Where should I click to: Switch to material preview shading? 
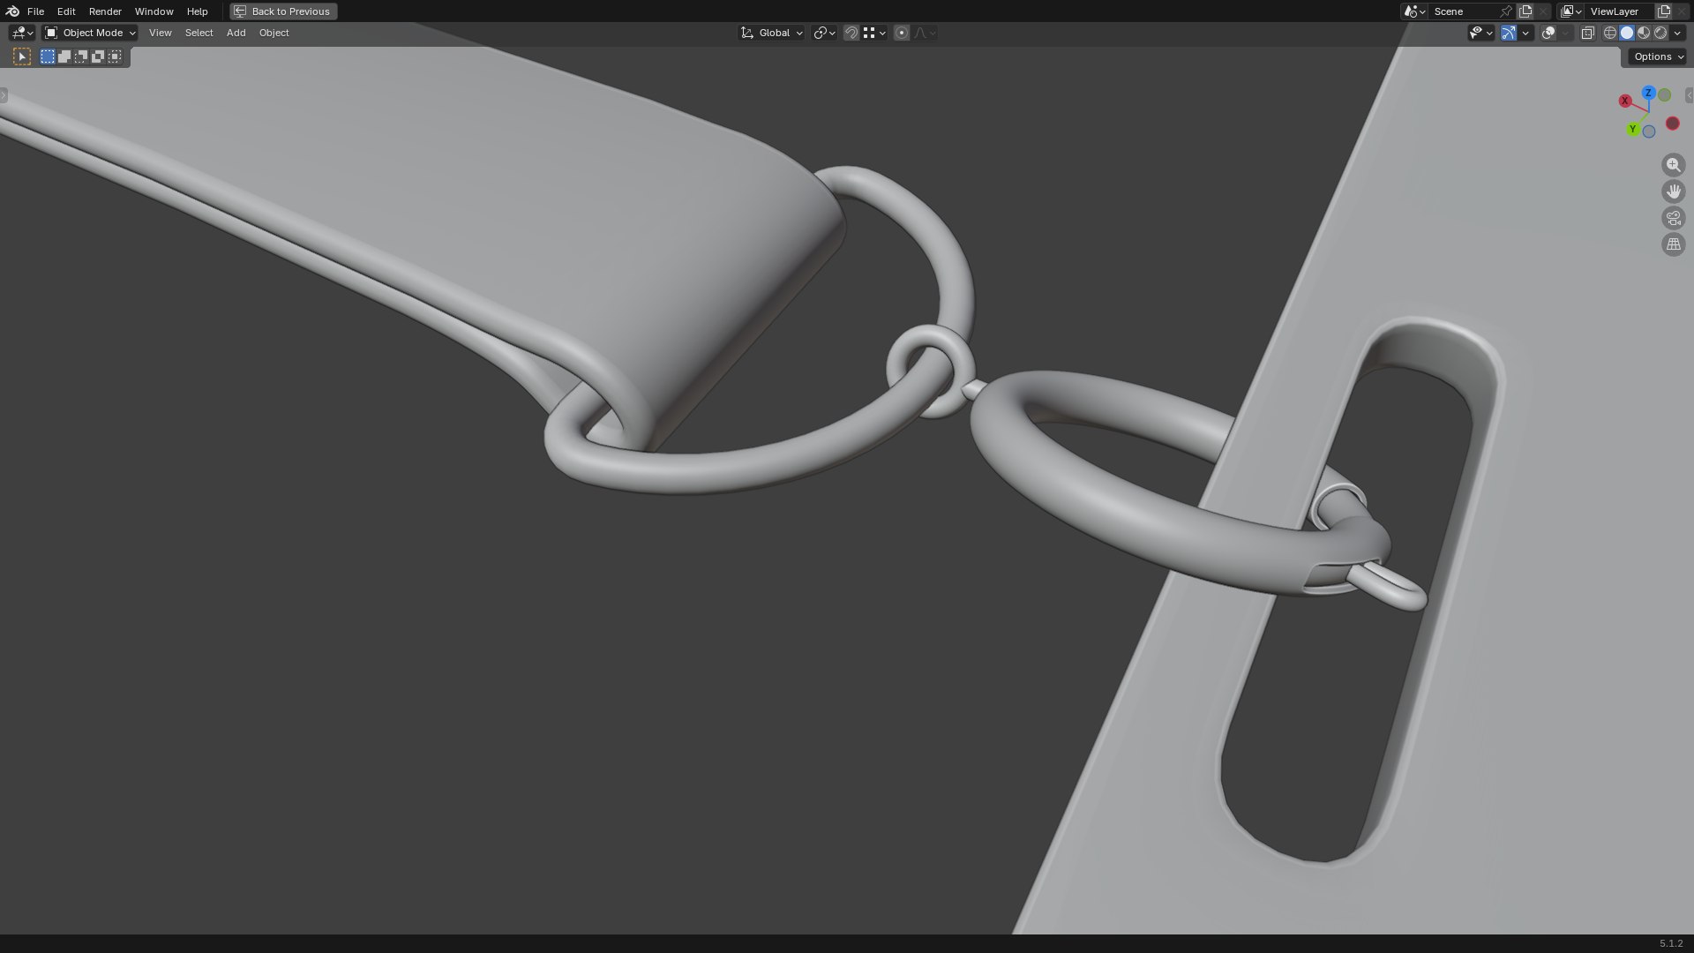[1644, 33]
